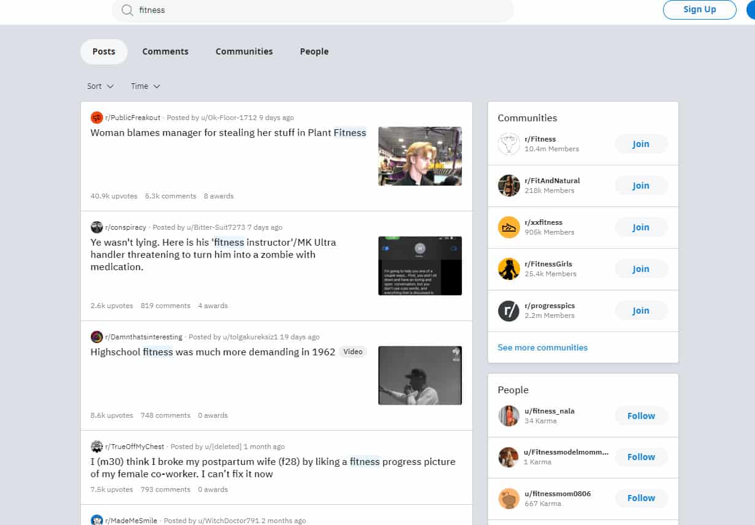Click the Sign Up button
Screen dimensions: 755x525
(699, 10)
